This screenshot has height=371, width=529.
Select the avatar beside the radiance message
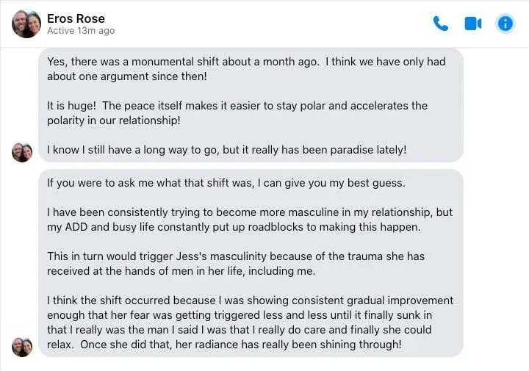point(22,347)
